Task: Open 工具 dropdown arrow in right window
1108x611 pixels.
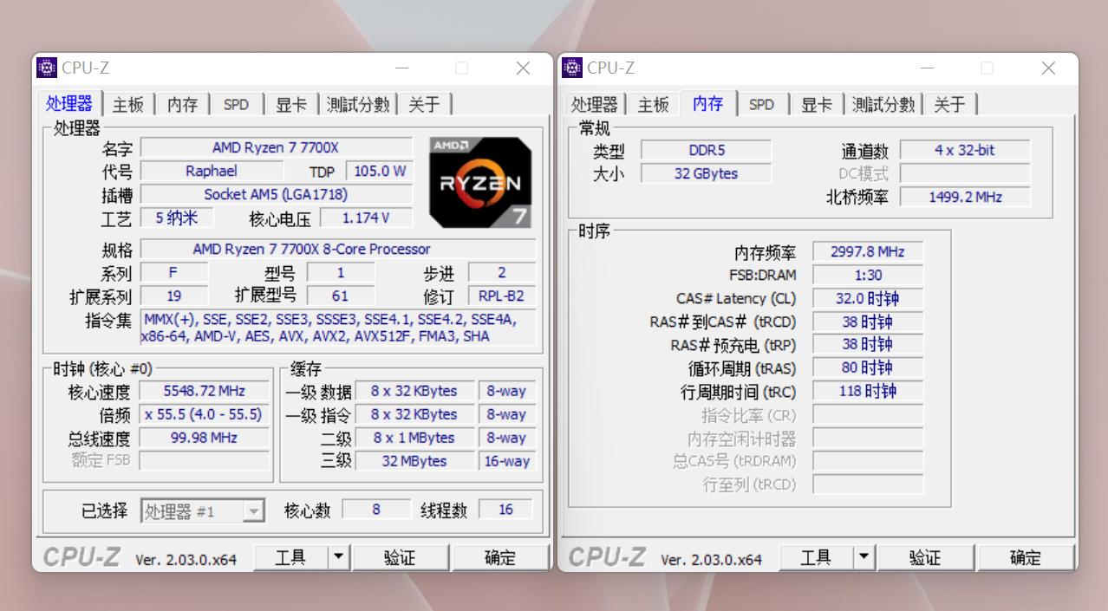Action: click(x=864, y=557)
